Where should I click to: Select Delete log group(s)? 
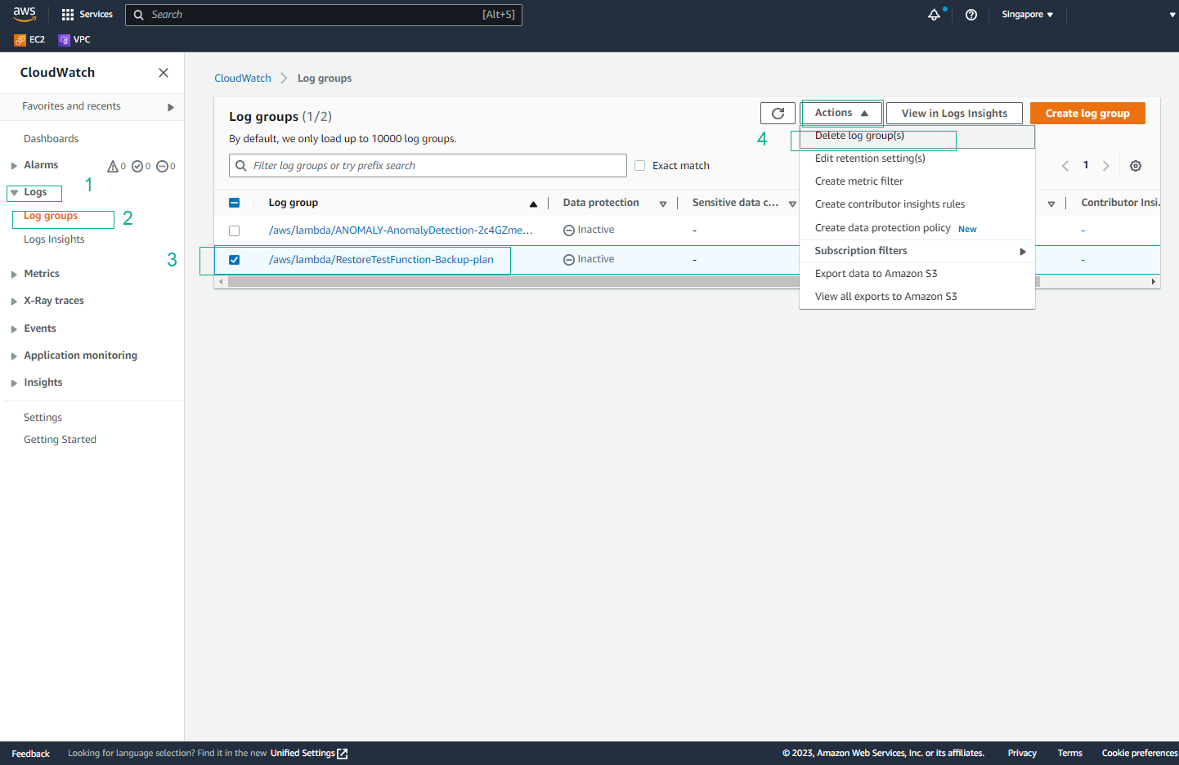coord(917,136)
